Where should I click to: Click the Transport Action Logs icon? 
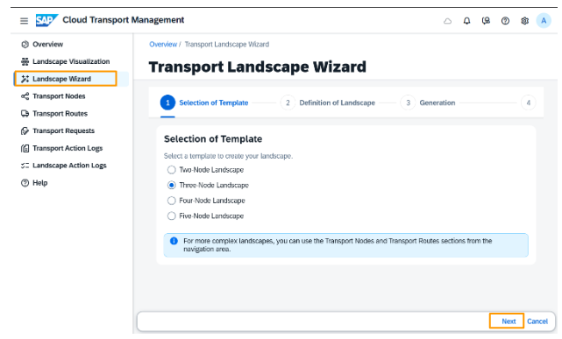pos(25,148)
